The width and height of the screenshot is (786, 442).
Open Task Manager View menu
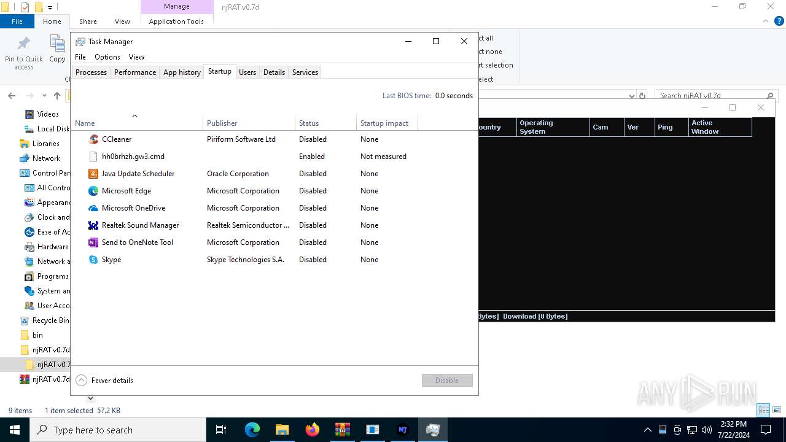tap(136, 56)
